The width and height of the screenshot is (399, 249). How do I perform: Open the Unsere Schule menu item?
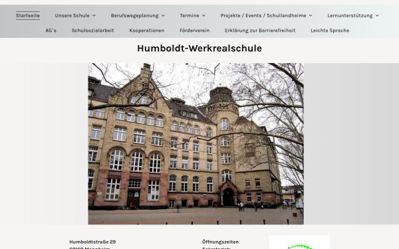72,15
